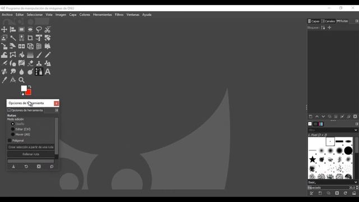Open the Herramientas menu
This screenshot has width=359, height=202.
click(x=102, y=15)
